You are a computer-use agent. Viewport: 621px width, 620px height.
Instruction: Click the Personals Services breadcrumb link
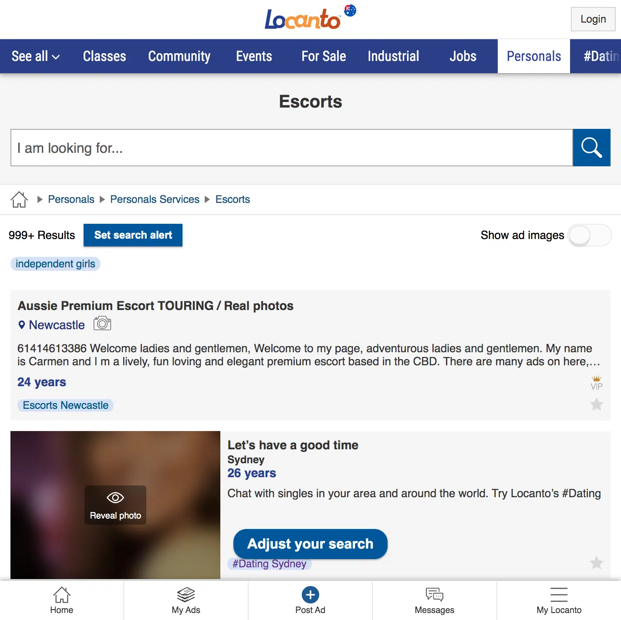click(x=155, y=199)
